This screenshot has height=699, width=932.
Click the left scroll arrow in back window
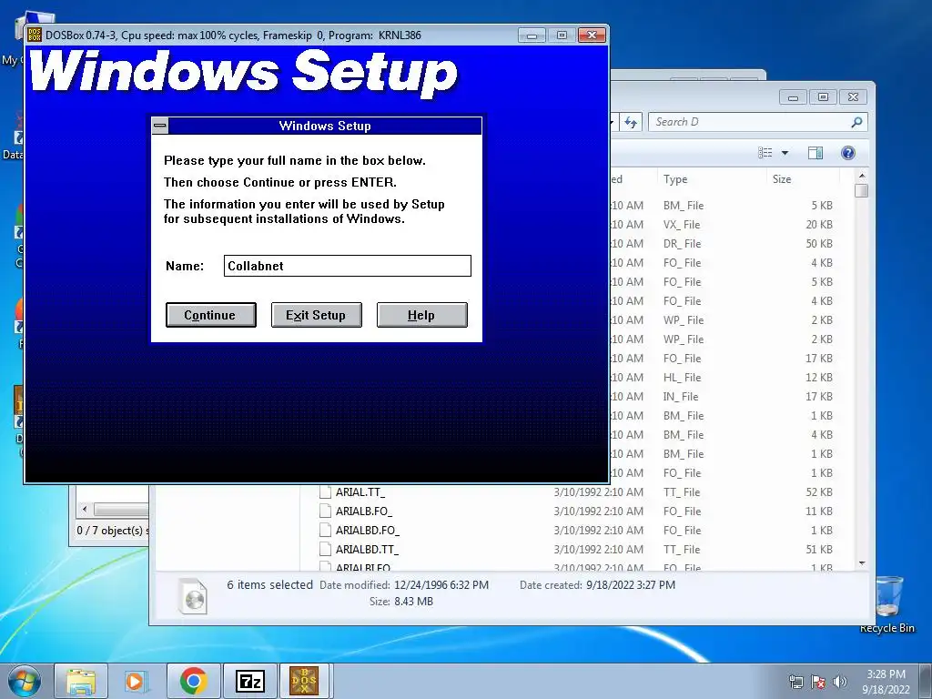[x=85, y=510]
